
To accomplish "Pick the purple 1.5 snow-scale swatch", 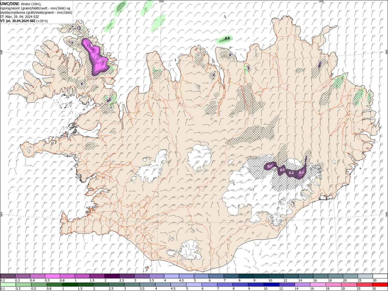I will 97,276.
